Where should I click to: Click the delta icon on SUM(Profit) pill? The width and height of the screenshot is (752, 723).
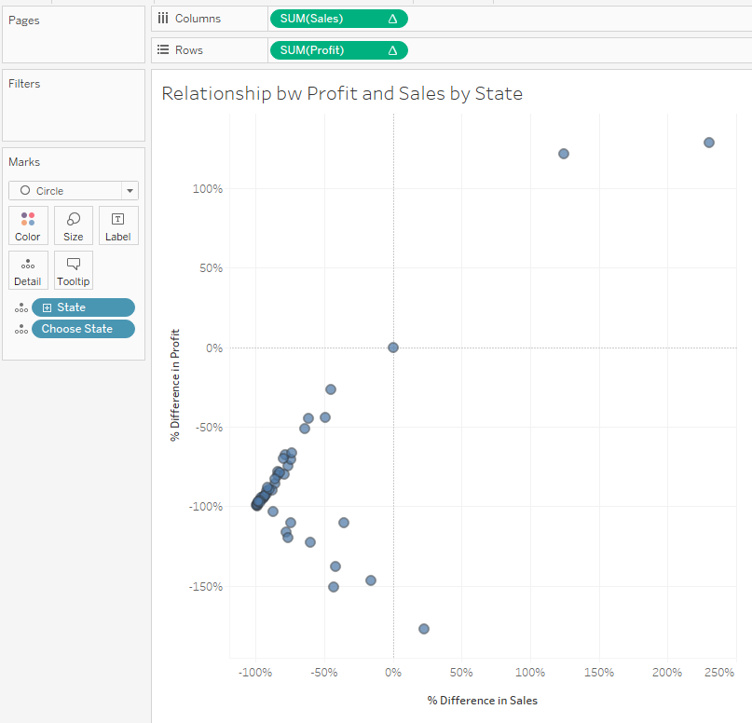point(392,50)
